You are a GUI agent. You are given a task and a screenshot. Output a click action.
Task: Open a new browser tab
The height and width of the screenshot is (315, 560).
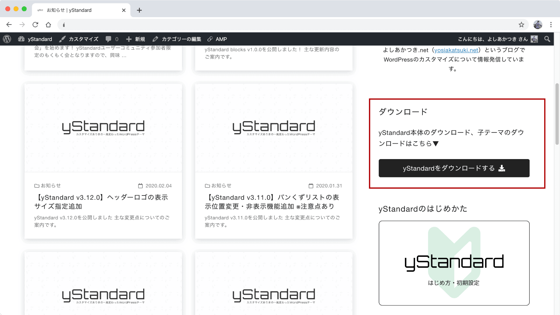[x=139, y=10]
